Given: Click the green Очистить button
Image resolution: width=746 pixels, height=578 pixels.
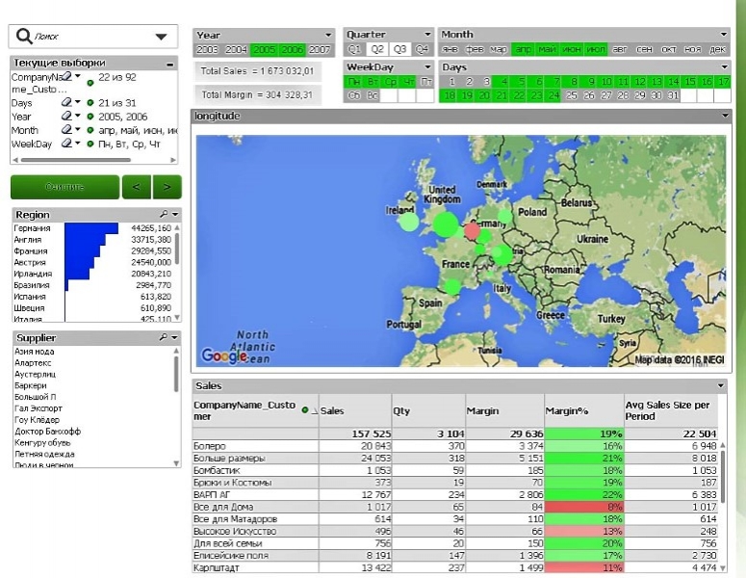Looking at the screenshot, I should pyautogui.click(x=64, y=187).
